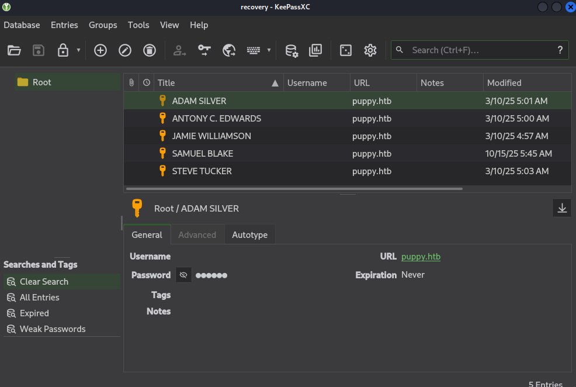Viewport: 576px width, 387px height.
Task: Toggle password visibility eye button
Action: point(183,275)
